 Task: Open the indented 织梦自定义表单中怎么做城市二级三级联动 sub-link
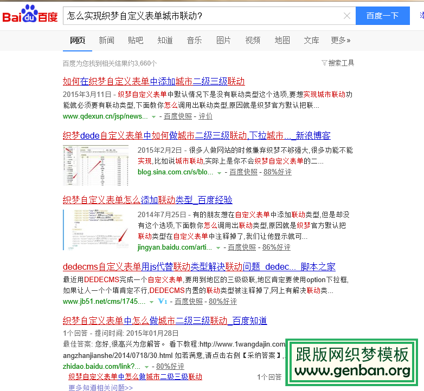tap(135, 376)
